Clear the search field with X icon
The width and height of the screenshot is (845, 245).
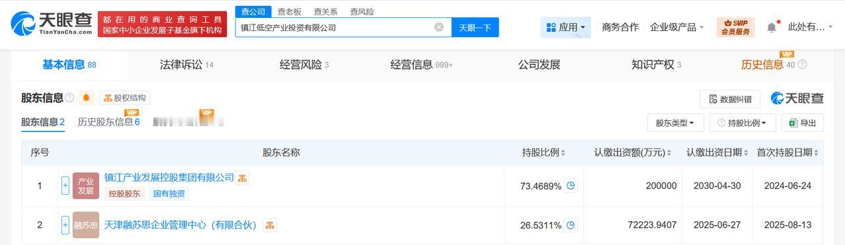[439, 27]
